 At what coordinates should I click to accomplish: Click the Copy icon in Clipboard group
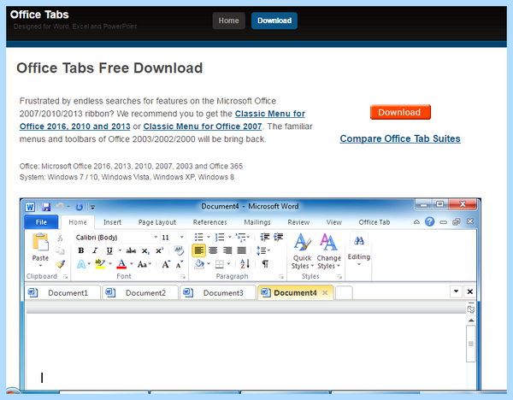tap(60, 250)
